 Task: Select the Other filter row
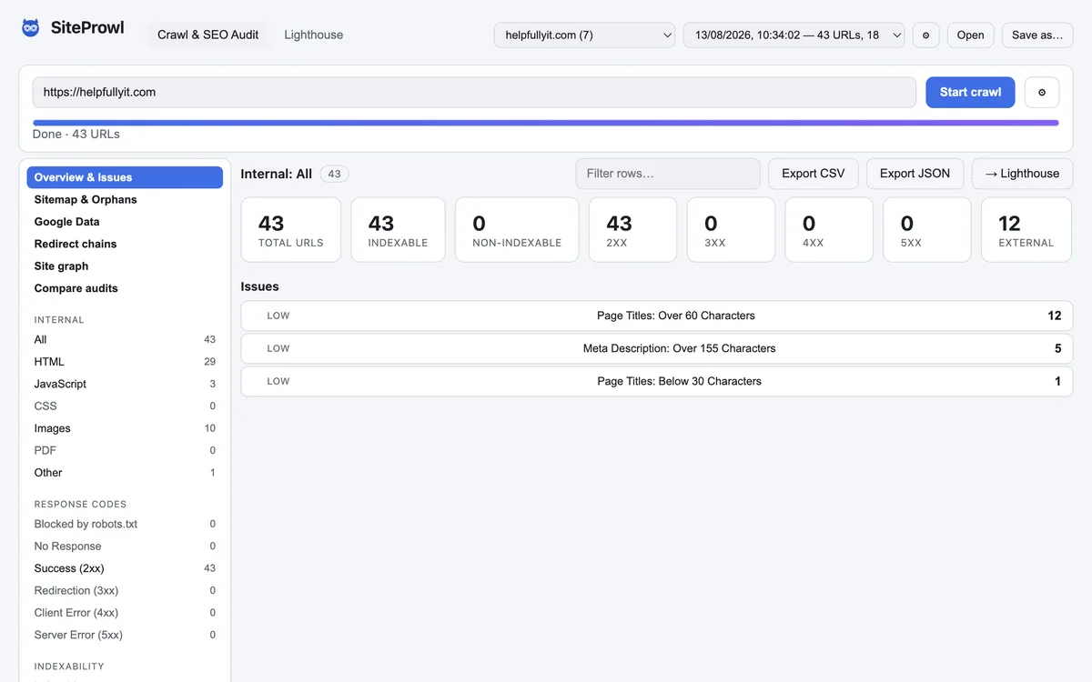pos(125,473)
